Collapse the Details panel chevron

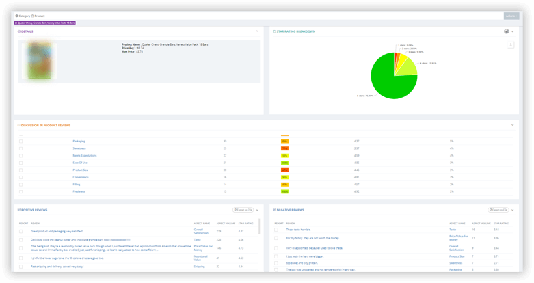pos(257,31)
